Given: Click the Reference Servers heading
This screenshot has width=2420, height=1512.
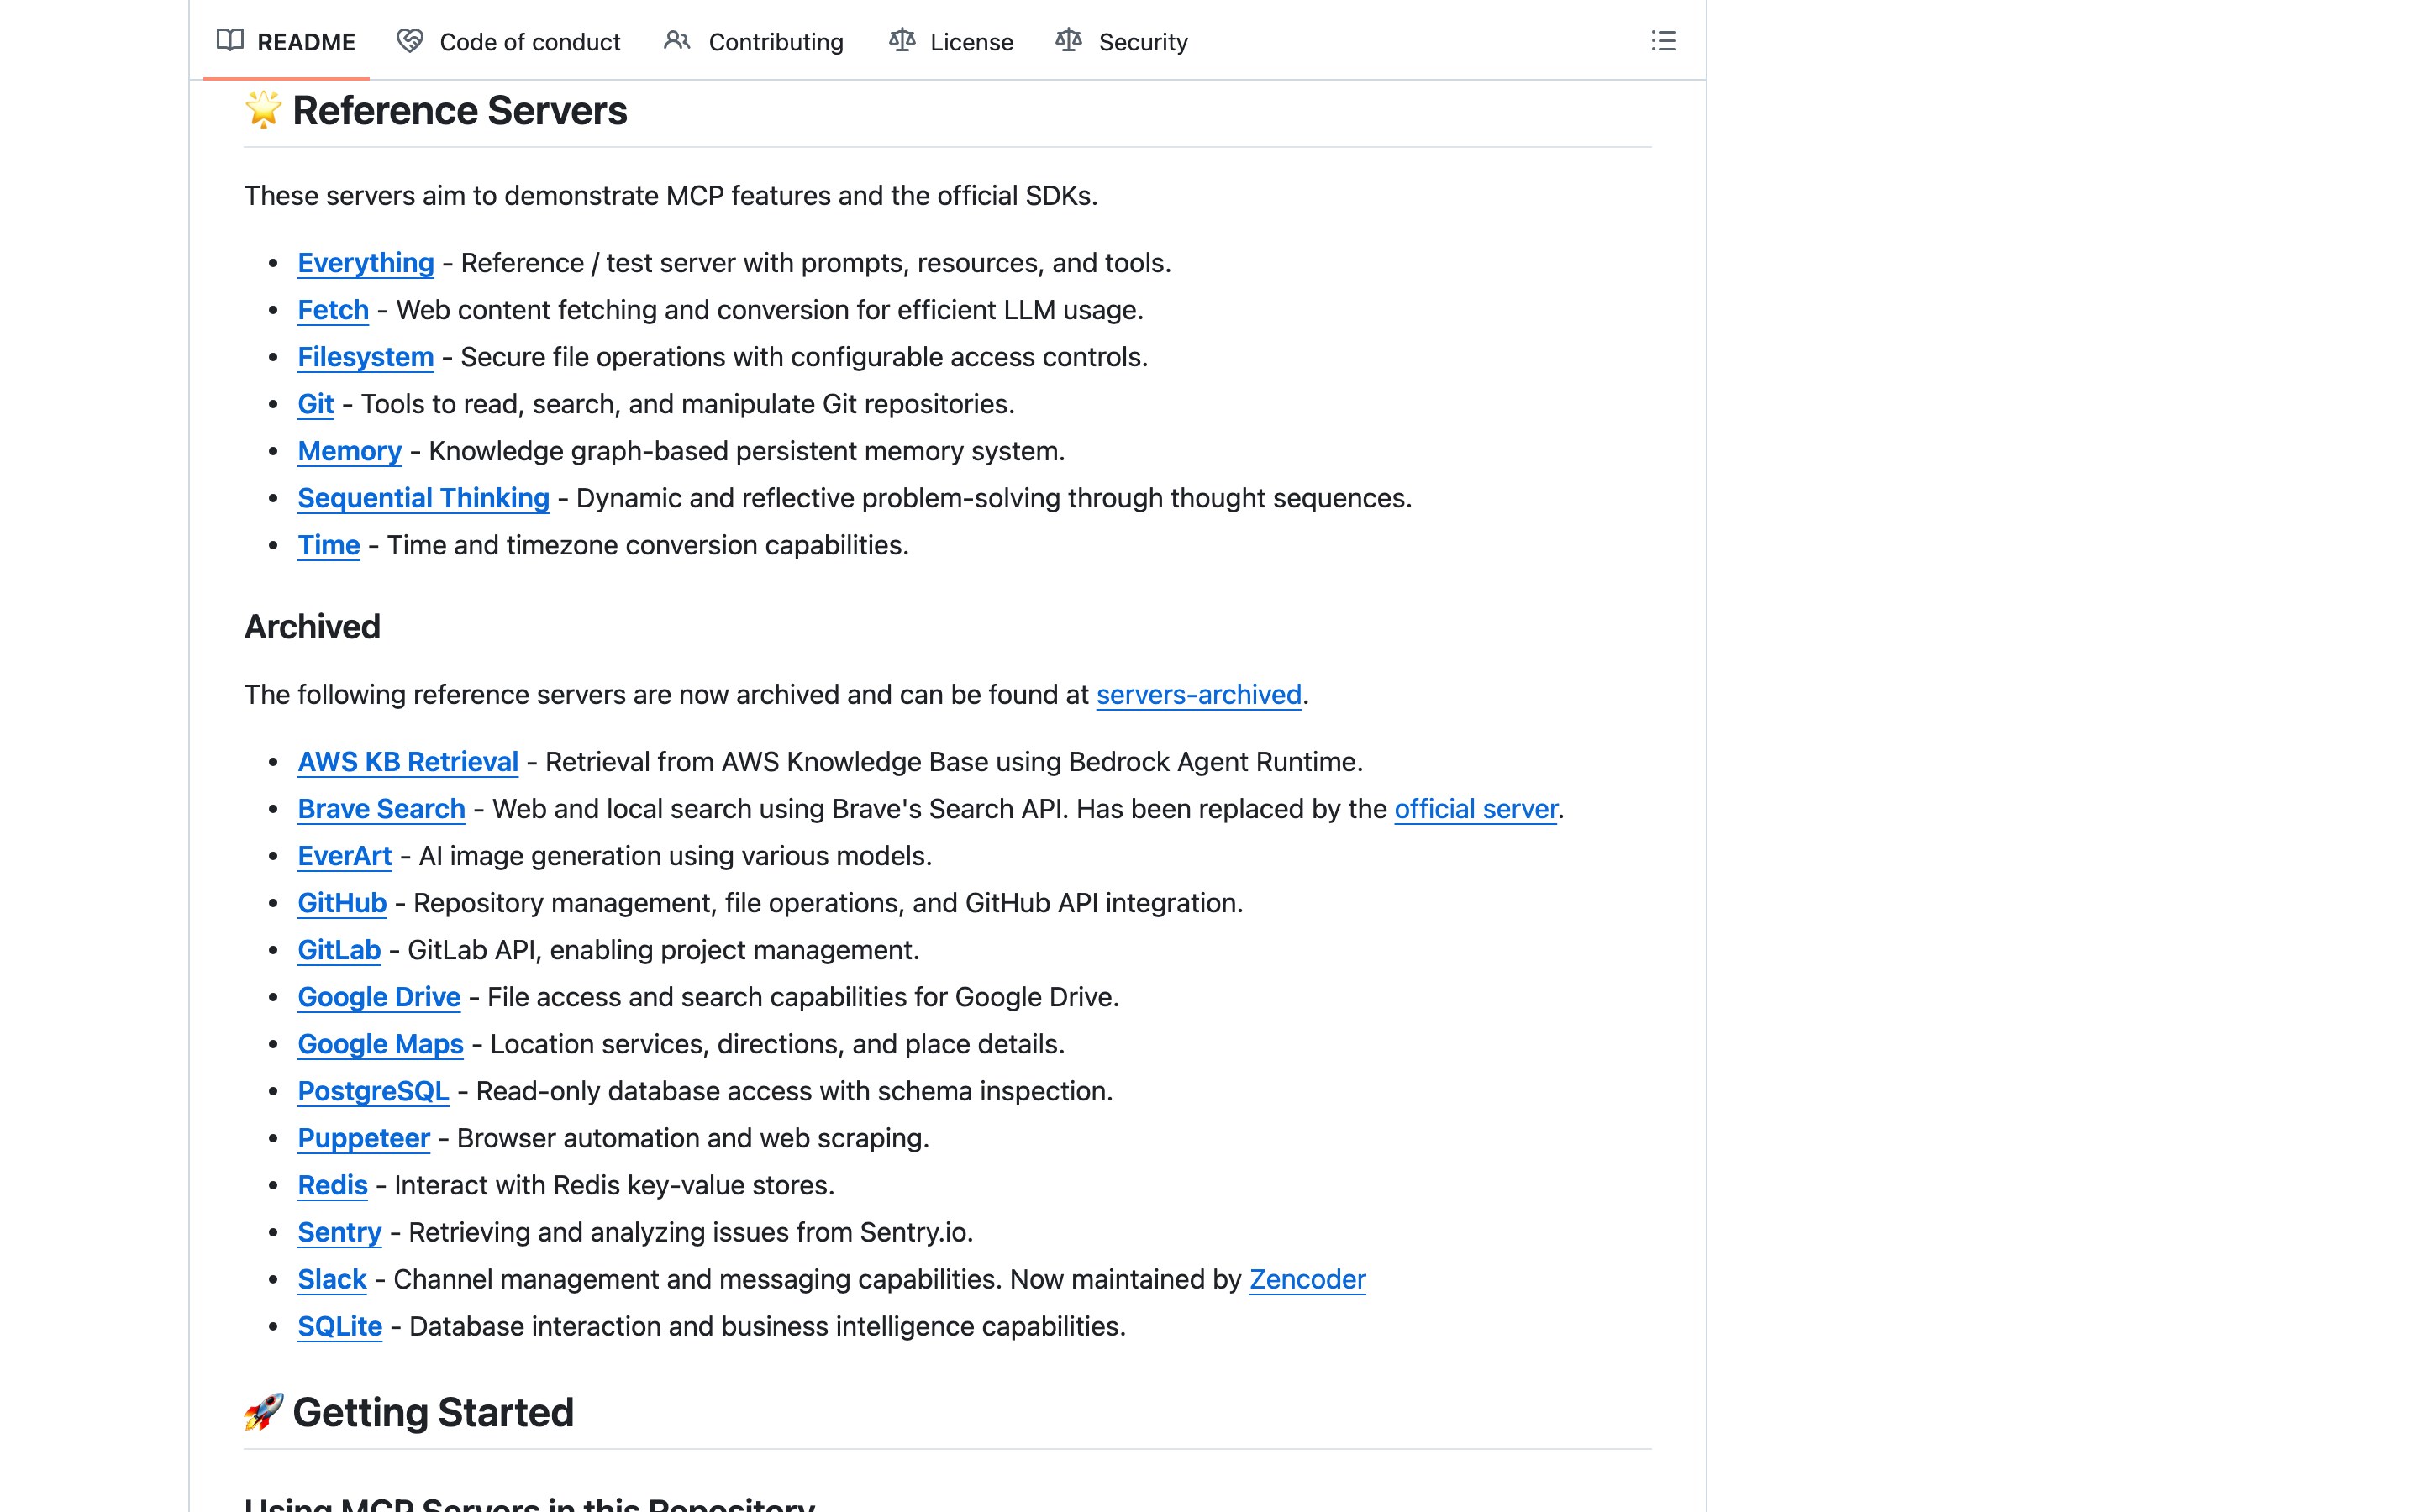Looking at the screenshot, I should point(436,110).
